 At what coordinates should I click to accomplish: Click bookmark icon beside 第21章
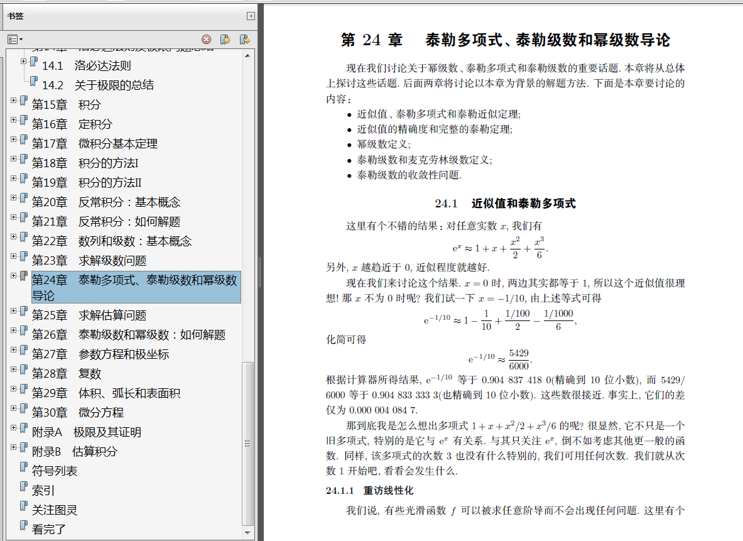coord(24,217)
